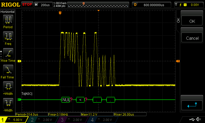This screenshot has height=123, width=205.
Task: Click the Tx[ASC] decode label
Action: coord(27,94)
